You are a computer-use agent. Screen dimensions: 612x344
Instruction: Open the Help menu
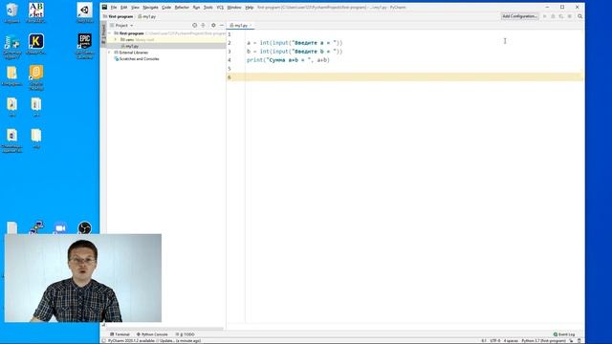249,8
